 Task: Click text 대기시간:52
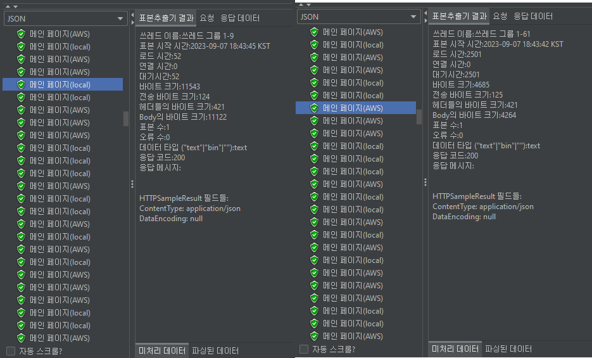tap(160, 76)
